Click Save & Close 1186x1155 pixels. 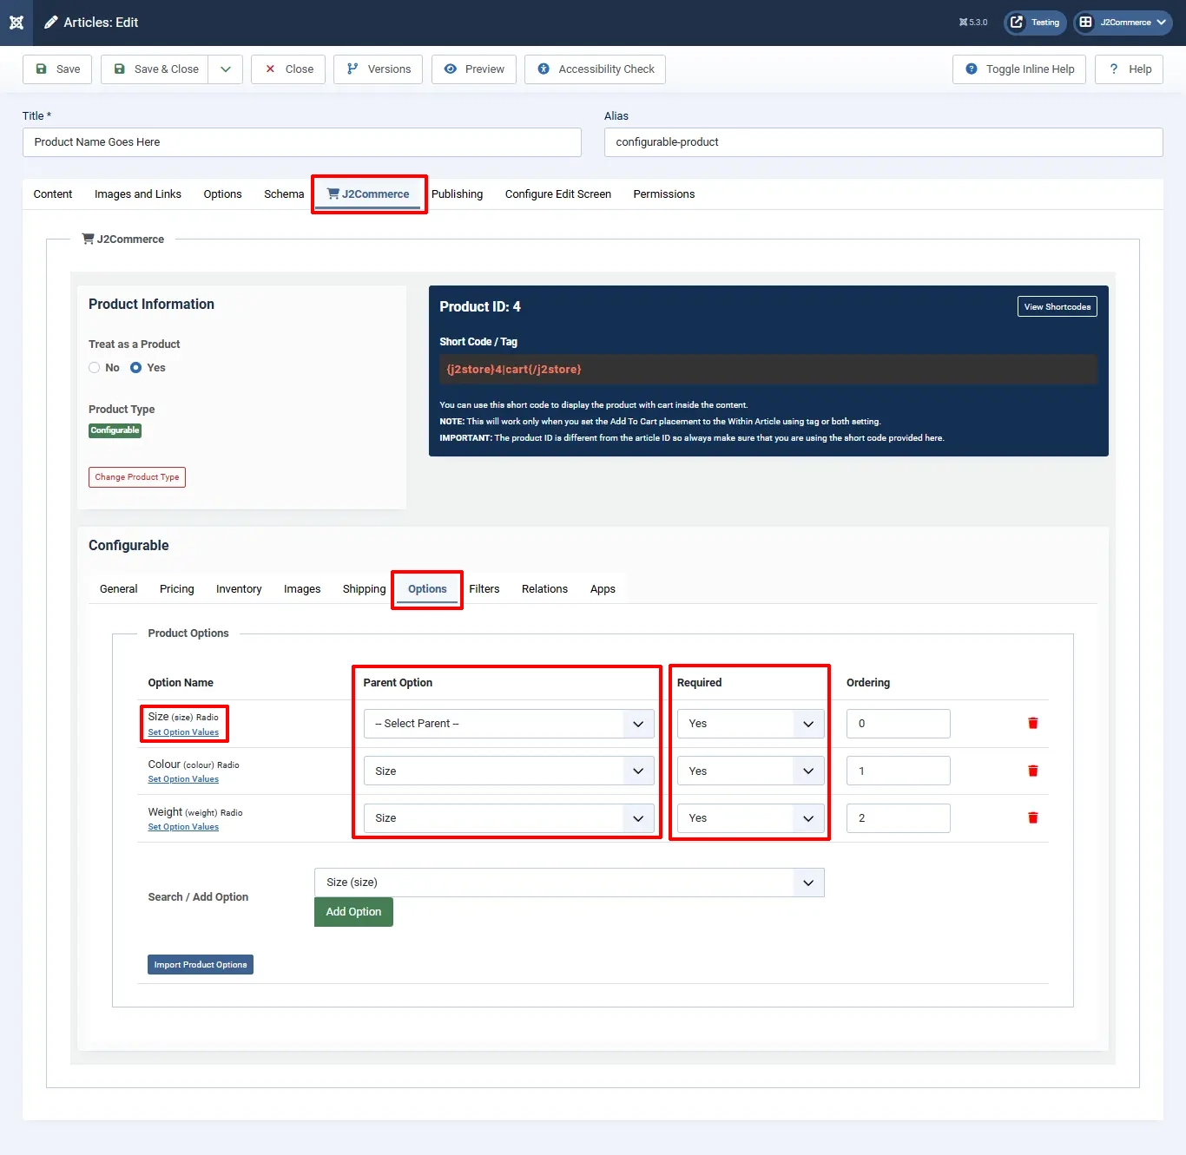click(155, 69)
